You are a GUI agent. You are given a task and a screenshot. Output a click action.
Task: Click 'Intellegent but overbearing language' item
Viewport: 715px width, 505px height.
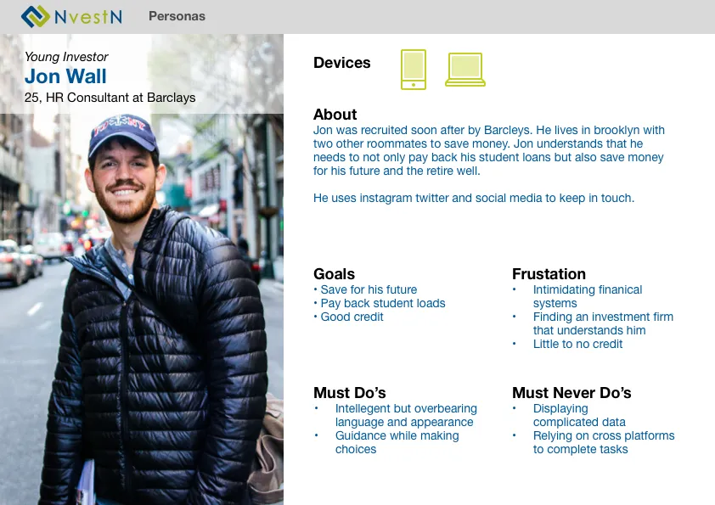tap(406, 415)
